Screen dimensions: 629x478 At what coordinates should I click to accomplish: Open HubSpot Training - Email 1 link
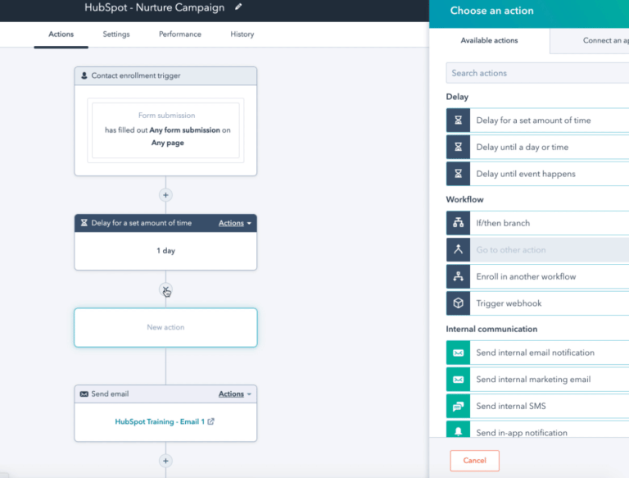click(160, 421)
